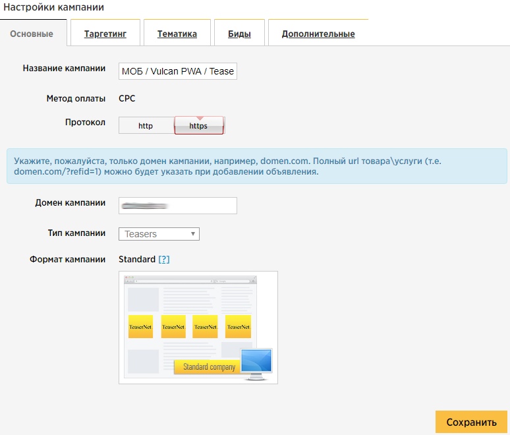Image resolution: width=510 pixels, height=435 pixels.
Task: Click the CPC payment method value
Action: pos(127,98)
